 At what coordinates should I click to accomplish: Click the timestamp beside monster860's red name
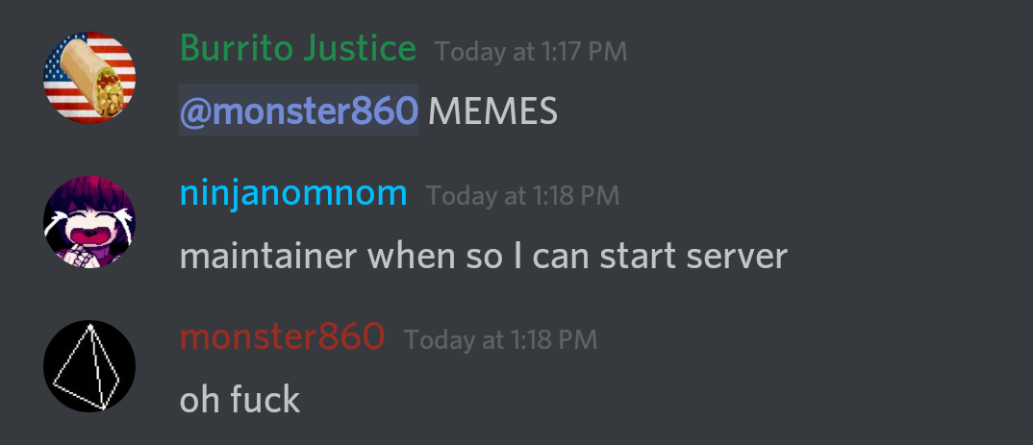[501, 340]
